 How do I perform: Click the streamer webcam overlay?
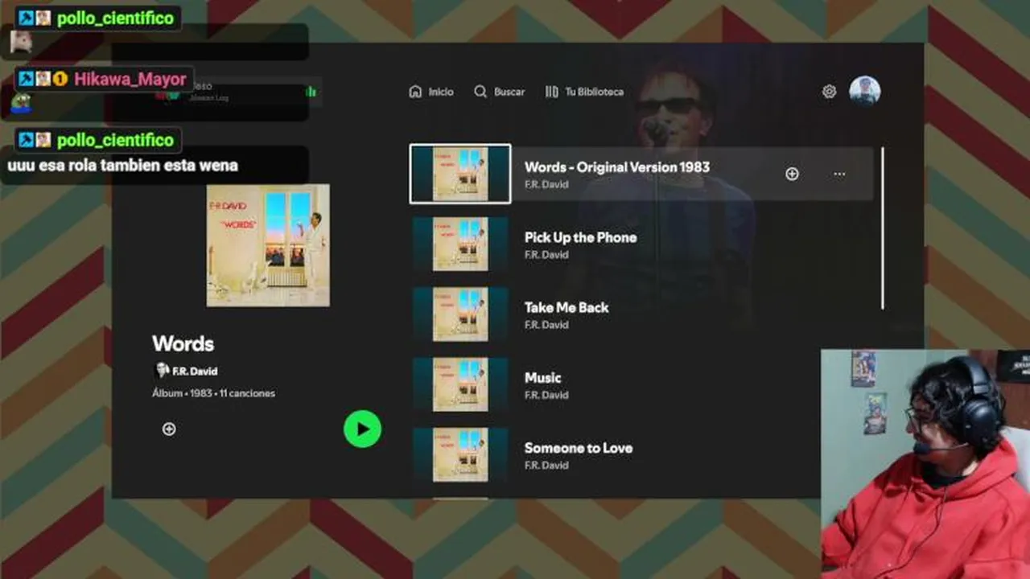click(925, 464)
